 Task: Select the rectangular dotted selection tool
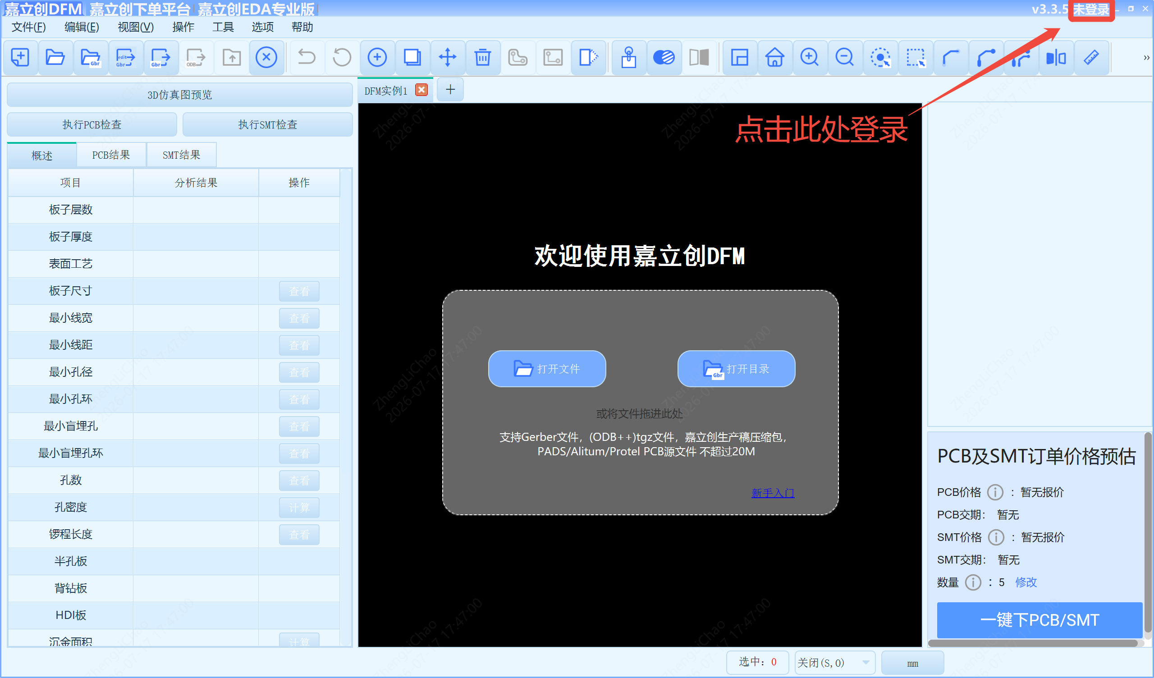(x=916, y=58)
